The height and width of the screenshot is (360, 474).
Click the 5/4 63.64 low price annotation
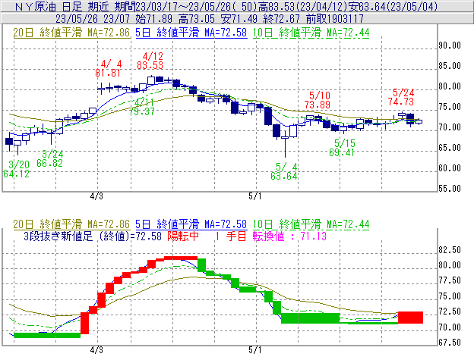tap(284, 171)
